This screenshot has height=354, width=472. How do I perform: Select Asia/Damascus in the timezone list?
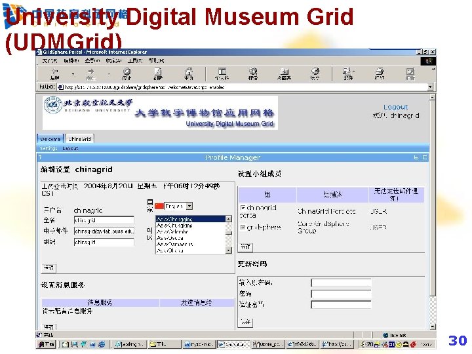point(191,244)
